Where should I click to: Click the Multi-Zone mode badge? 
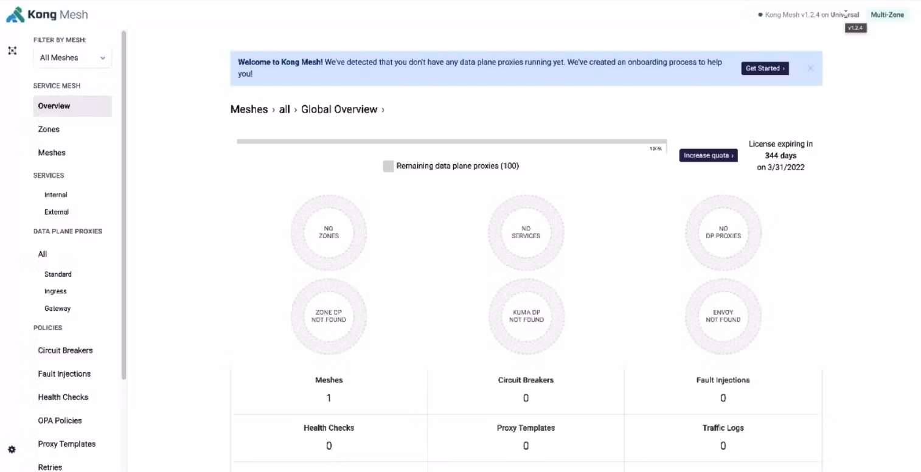tap(887, 15)
